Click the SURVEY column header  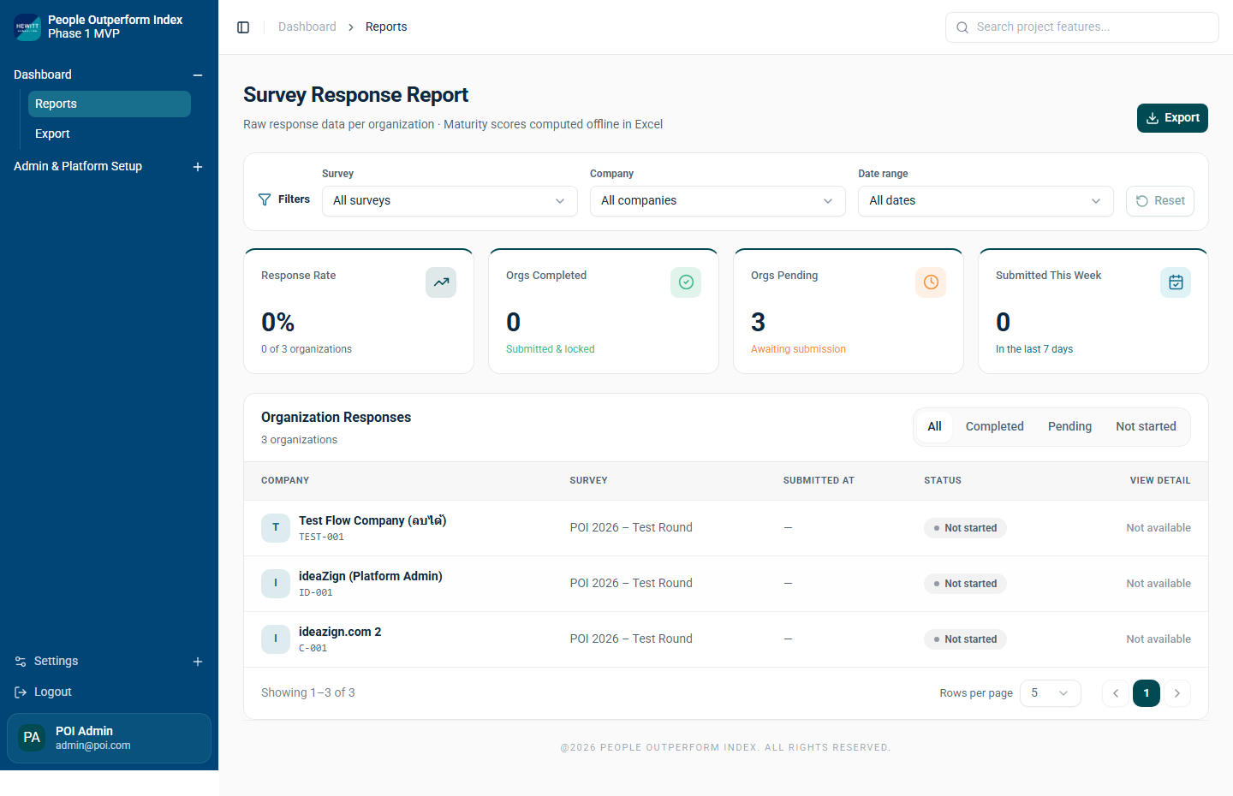[x=588, y=481]
